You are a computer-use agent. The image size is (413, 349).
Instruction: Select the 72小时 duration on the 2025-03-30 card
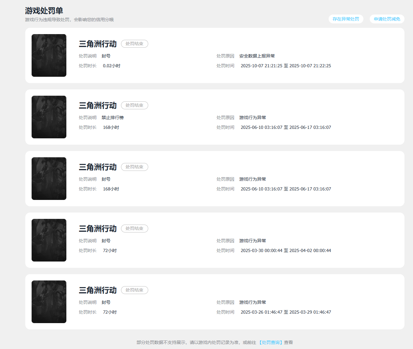coord(110,250)
